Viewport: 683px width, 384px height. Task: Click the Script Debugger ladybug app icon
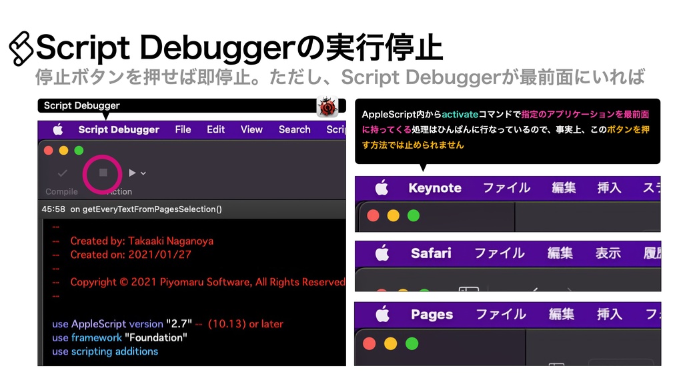pos(328,107)
